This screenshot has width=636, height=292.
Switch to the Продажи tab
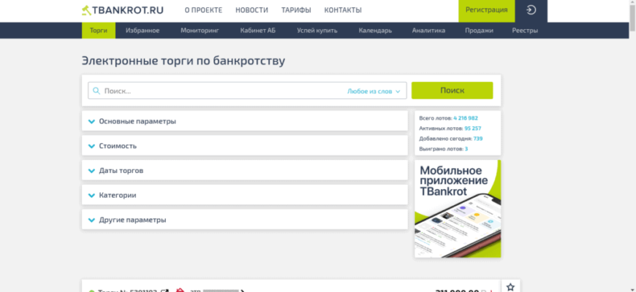(x=479, y=31)
